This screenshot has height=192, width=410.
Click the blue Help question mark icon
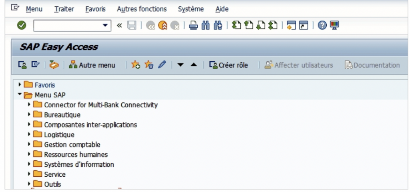click(x=322, y=26)
